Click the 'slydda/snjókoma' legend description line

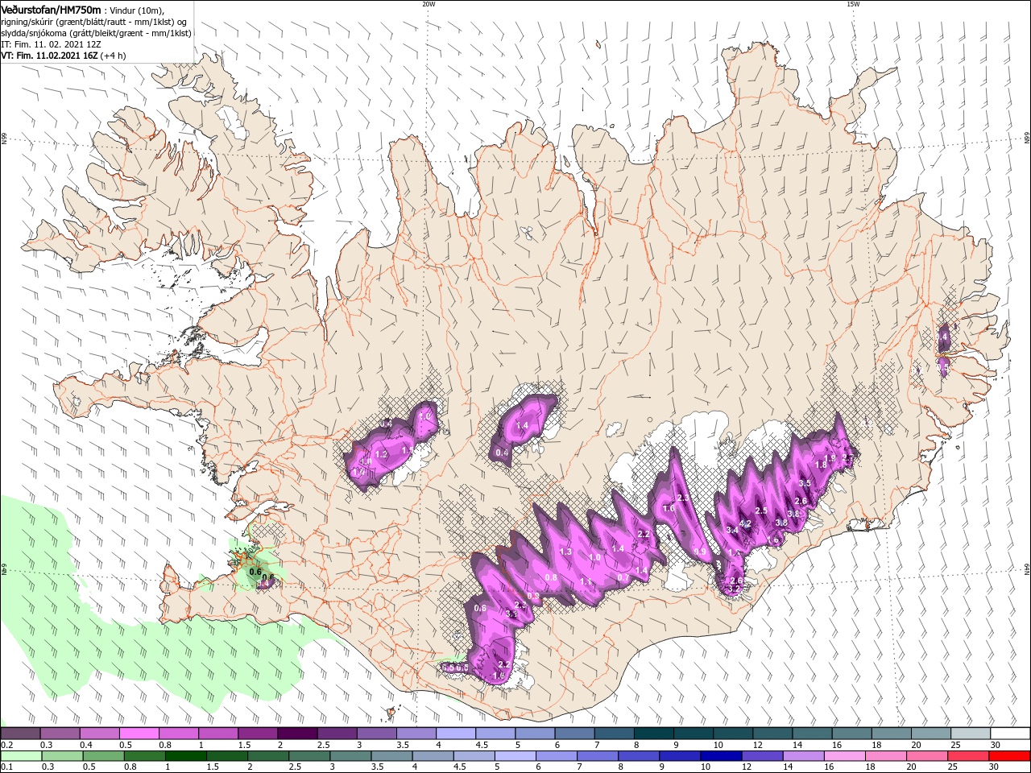[95, 33]
